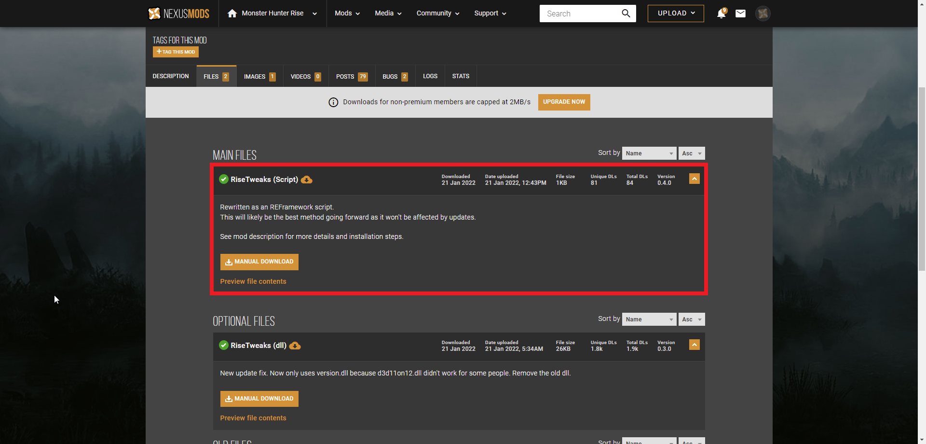926x444 pixels.
Task: Click Manual Download for RiseTweaks (dll)
Action: click(259, 399)
